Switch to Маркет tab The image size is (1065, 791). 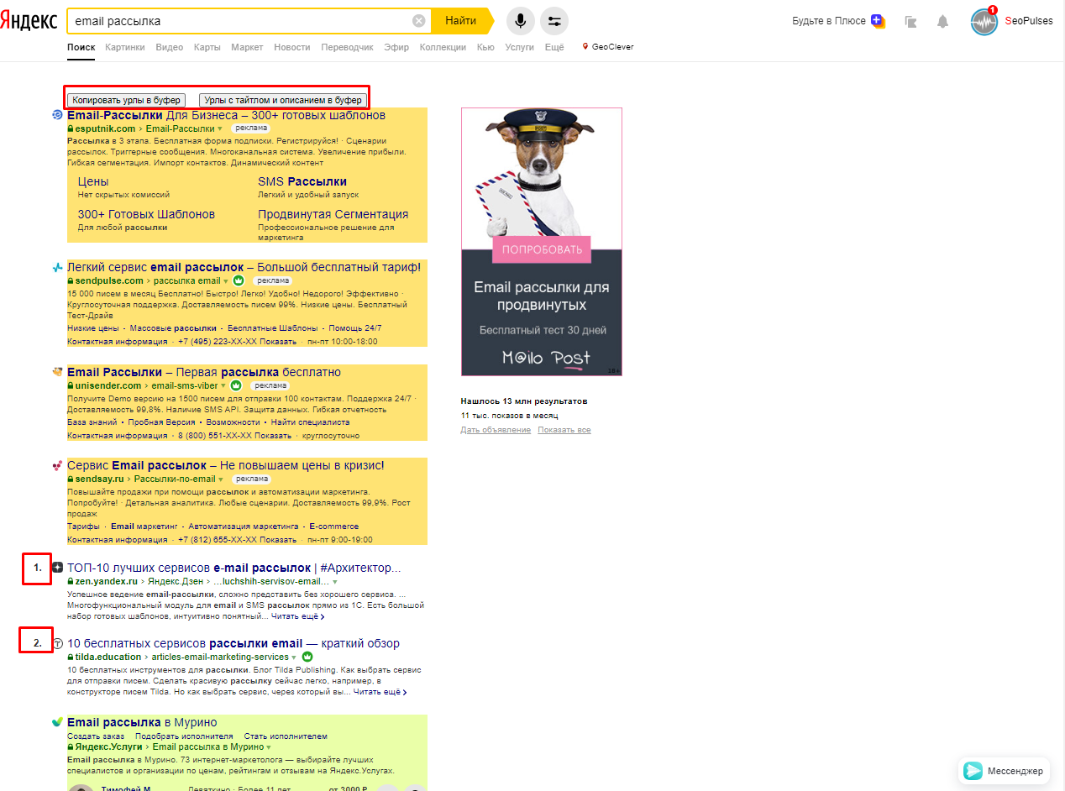[x=248, y=47]
